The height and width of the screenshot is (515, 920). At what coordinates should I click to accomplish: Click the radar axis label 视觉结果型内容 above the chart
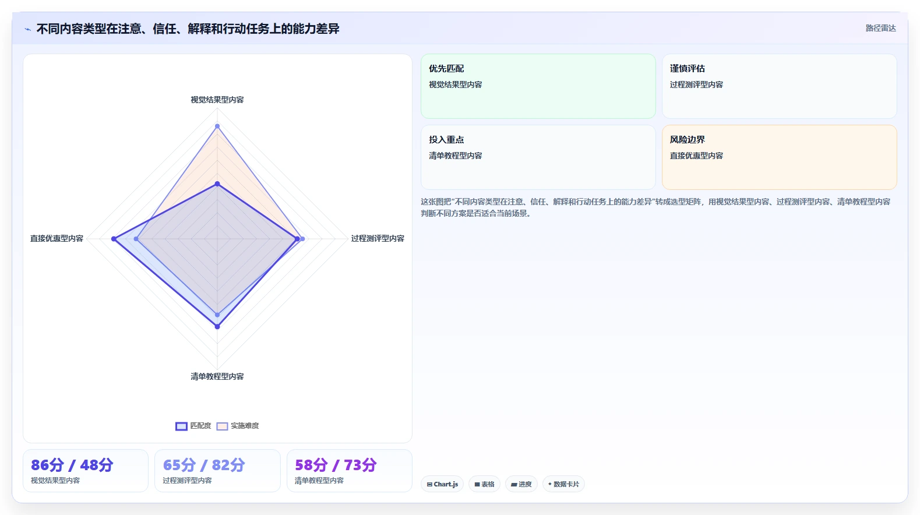(x=217, y=100)
